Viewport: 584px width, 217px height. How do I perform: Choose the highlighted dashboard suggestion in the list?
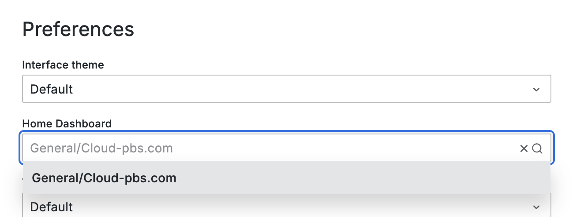click(x=286, y=178)
